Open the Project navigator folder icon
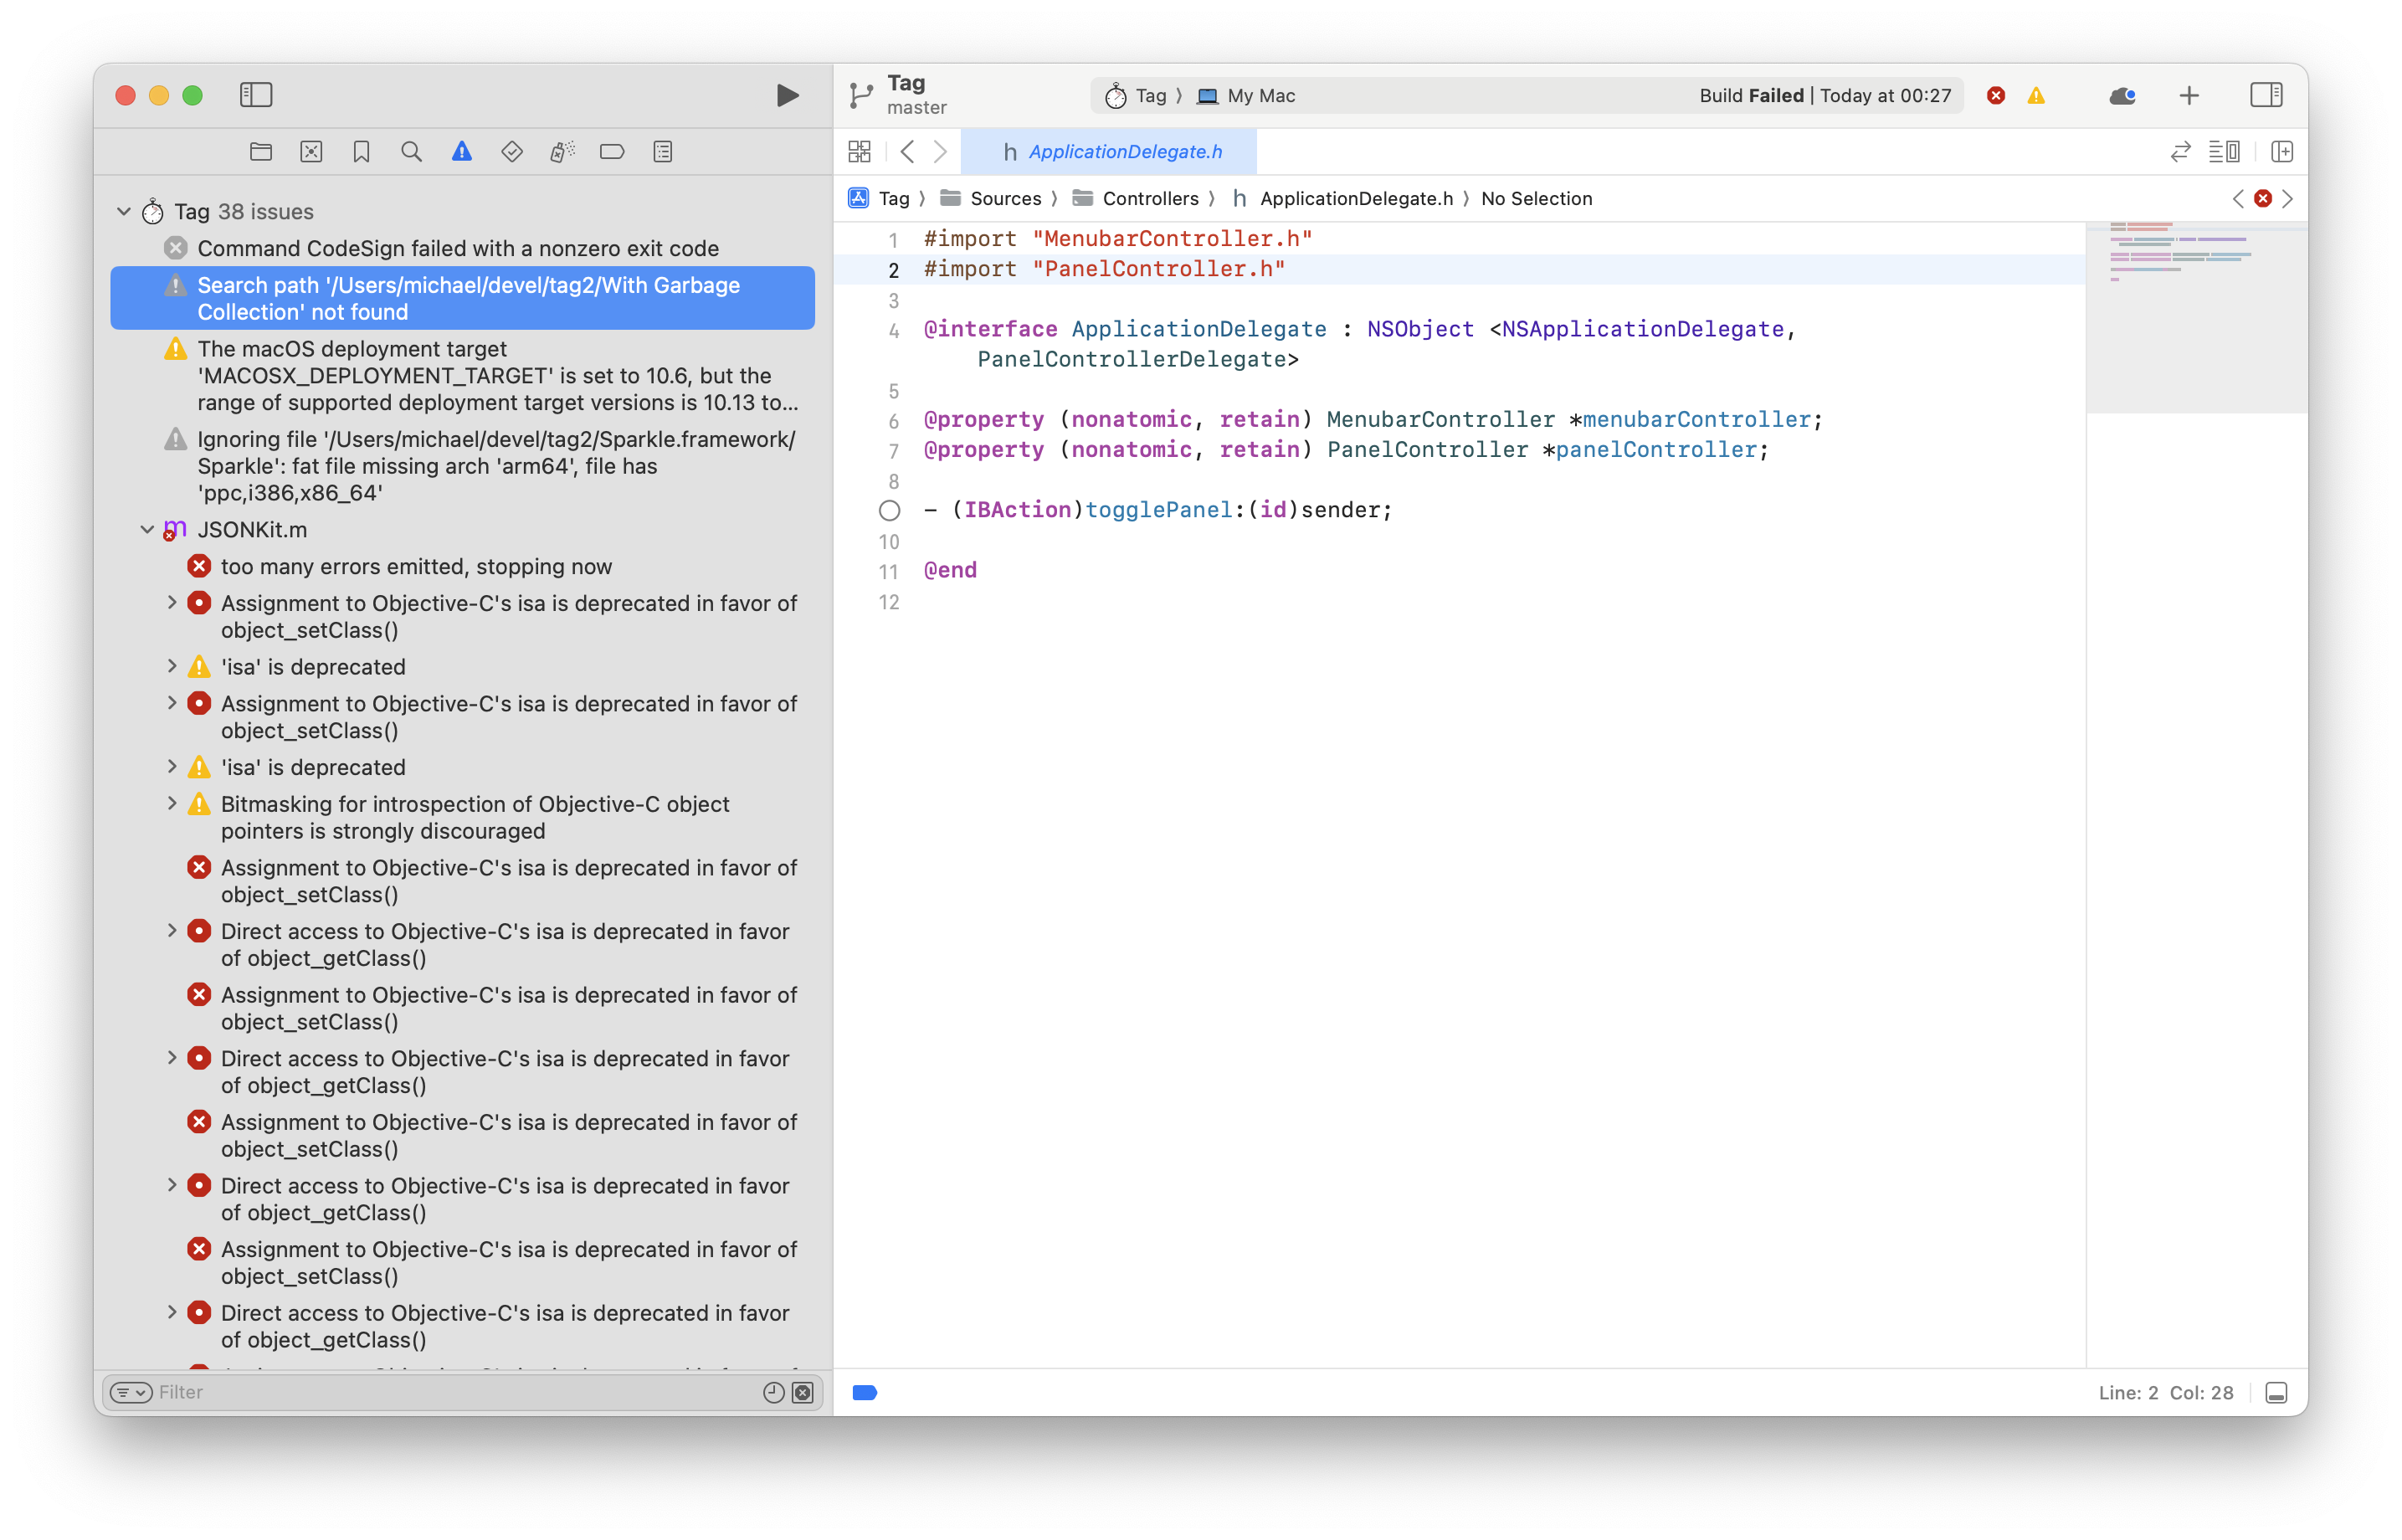The height and width of the screenshot is (1540, 2402). [x=260, y=151]
